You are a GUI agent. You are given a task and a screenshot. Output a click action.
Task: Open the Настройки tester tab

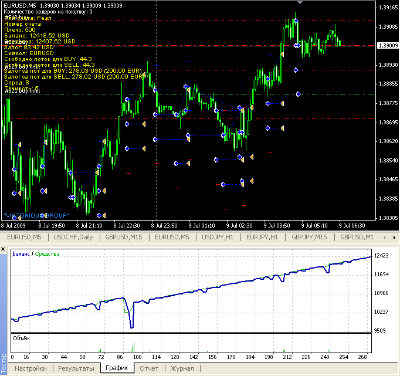click(x=31, y=368)
